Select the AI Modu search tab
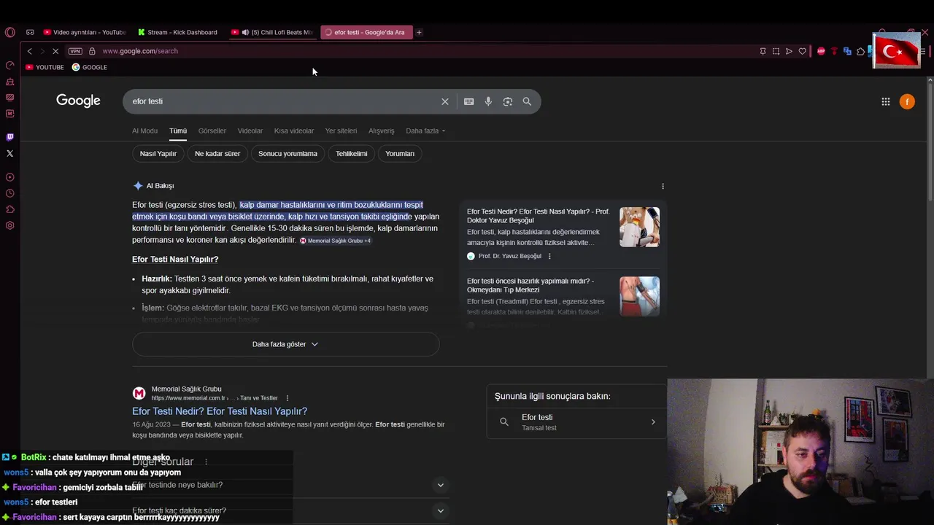The height and width of the screenshot is (525, 934). tap(144, 131)
